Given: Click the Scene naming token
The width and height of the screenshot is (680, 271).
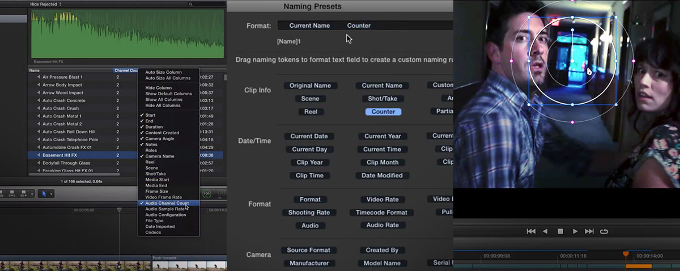Looking at the screenshot, I should (x=310, y=99).
